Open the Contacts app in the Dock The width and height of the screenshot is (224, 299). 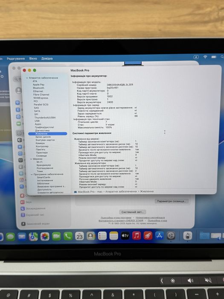tap(91, 236)
